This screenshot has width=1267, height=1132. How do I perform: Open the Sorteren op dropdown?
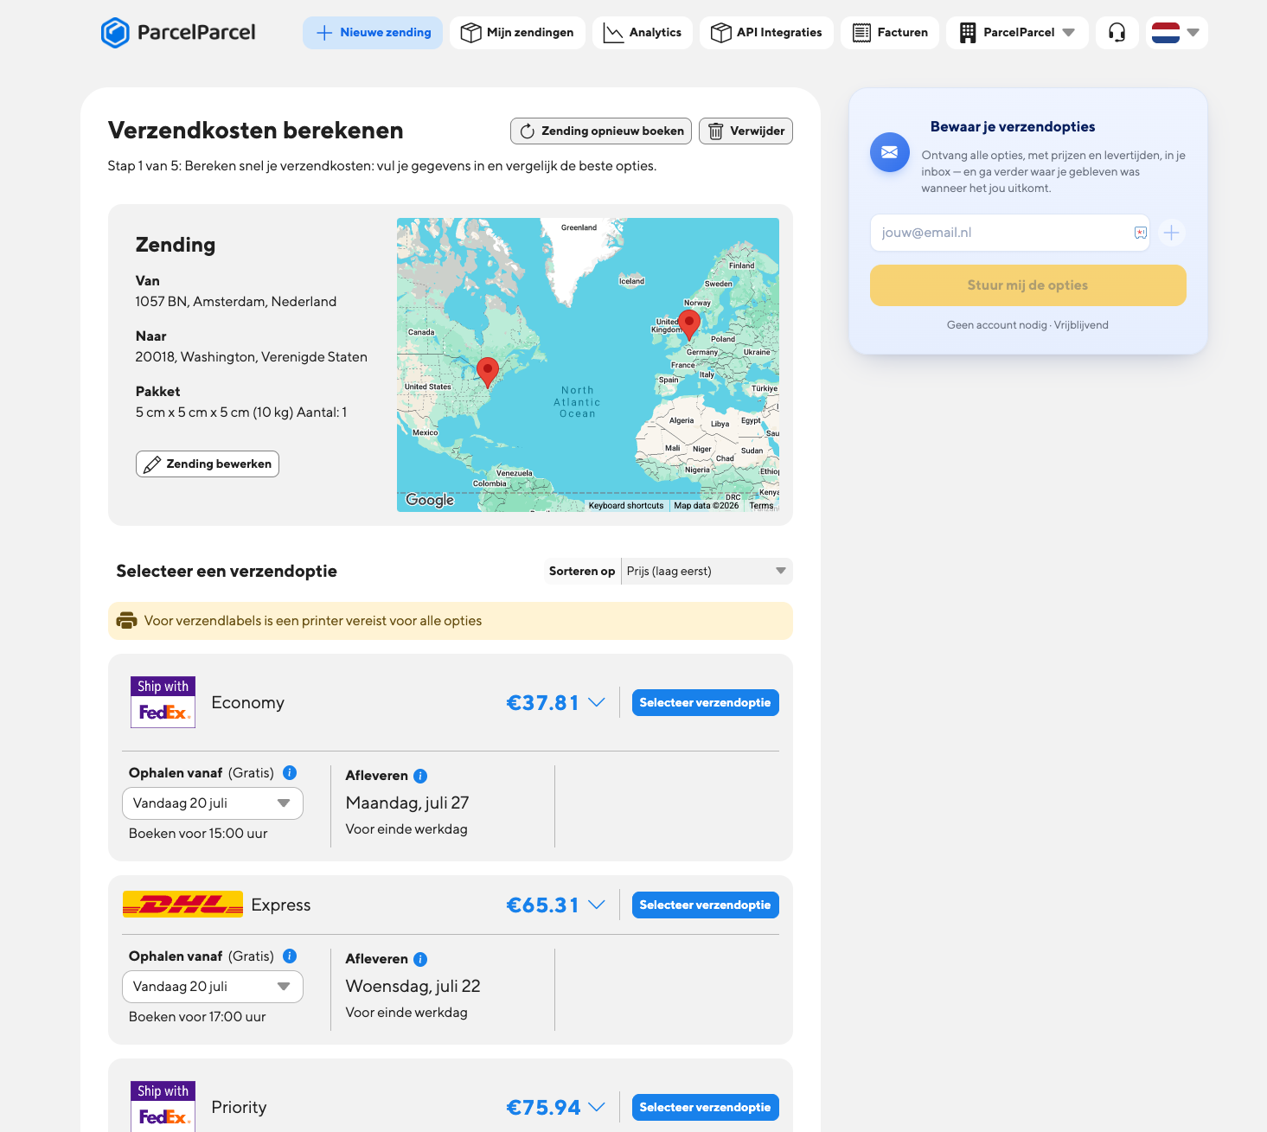coord(707,571)
